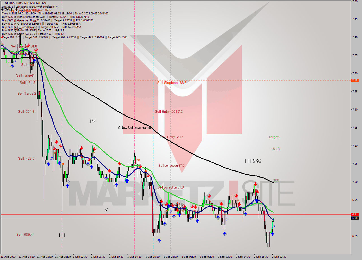362x260 pixels.
Task: Click the '2 Sep 22:30' time label
Action: [x=279, y=257]
